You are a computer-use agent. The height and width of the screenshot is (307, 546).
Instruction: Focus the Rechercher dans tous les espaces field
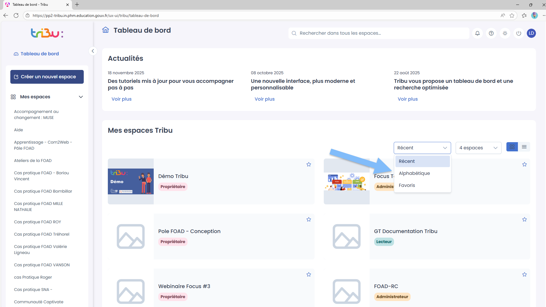click(379, 33)
